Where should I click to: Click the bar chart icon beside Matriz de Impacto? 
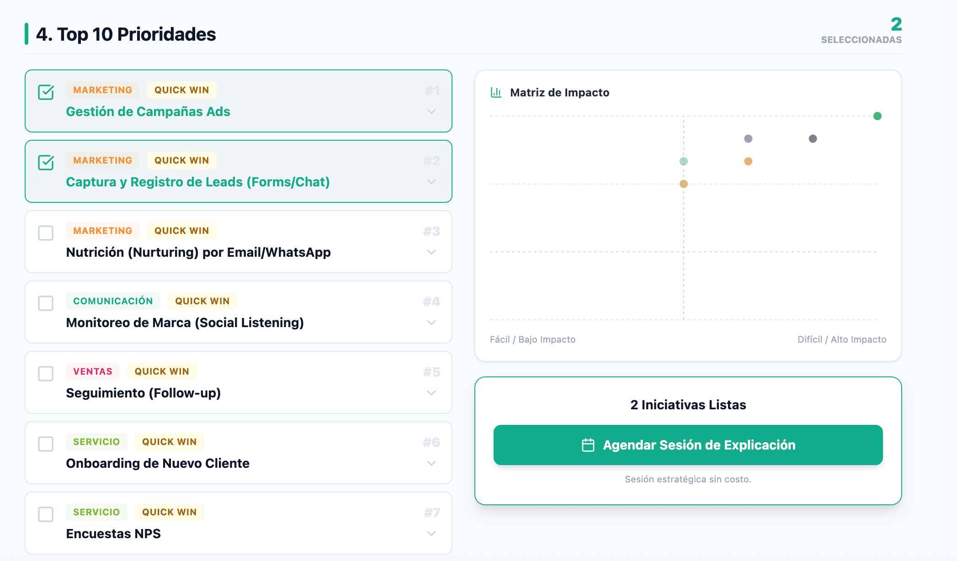coord(496,92)
